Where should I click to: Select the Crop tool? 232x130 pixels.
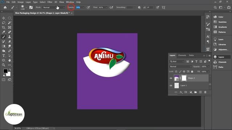[x=4, y=27]
